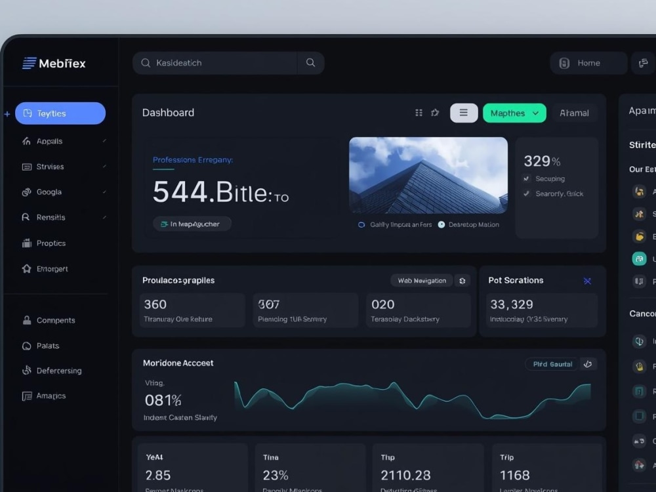Click the plus icon beside Teyties
This screenshot has height=492, width=656.
coord(7,113)
